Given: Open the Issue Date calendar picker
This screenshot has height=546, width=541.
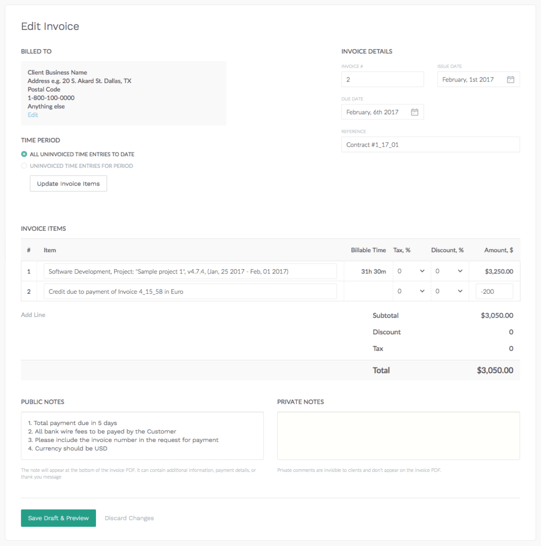Looking at the screenshot, I should coord(510,79).
